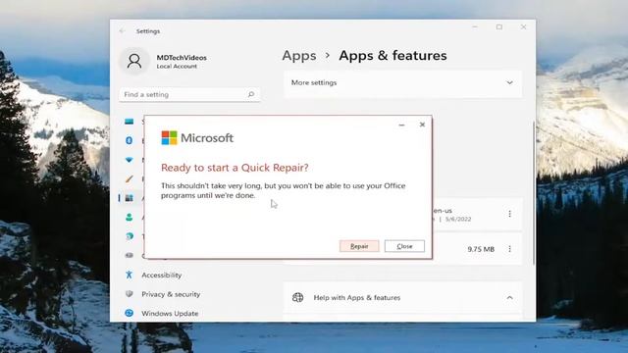Click the collapse chevron beside Help with Apps & features

point(509,298)
